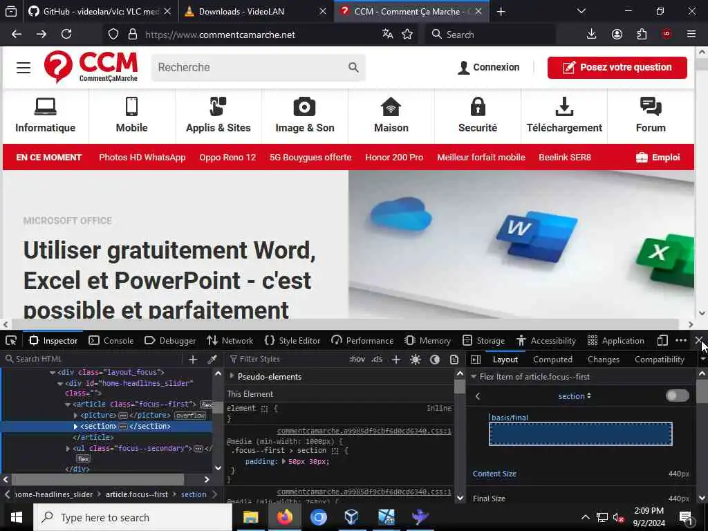The height and width of the screenshot is (531, 708).
Task: Click the CCM CommentCaMarche logo
Action: click(x=91, y=67)
